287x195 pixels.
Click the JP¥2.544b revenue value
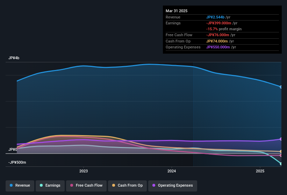pos(215,17)
